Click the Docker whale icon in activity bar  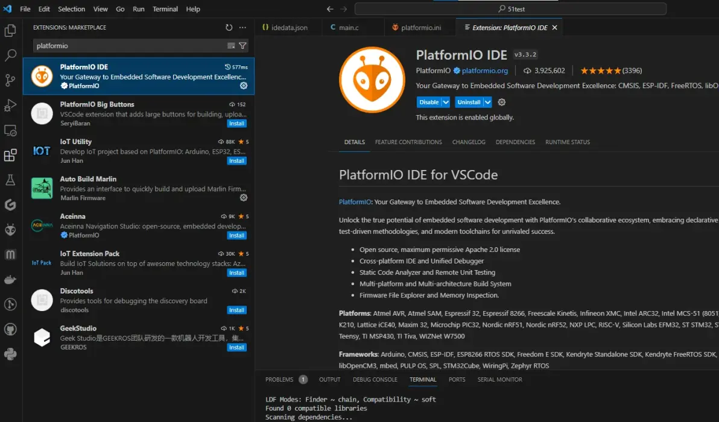coord(10,279)
